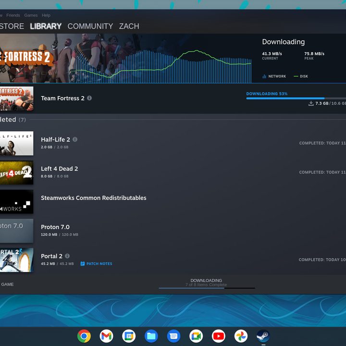
Task: Click the Team Fortress 2 title
Action: 62,98
